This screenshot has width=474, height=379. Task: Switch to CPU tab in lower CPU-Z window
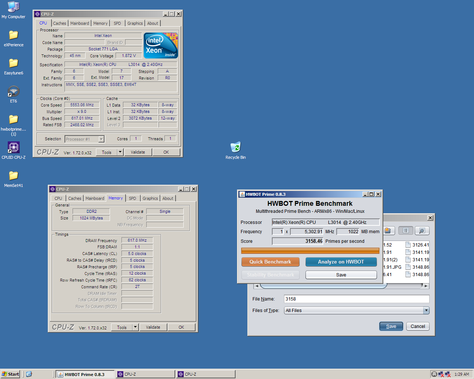[59, 198]
